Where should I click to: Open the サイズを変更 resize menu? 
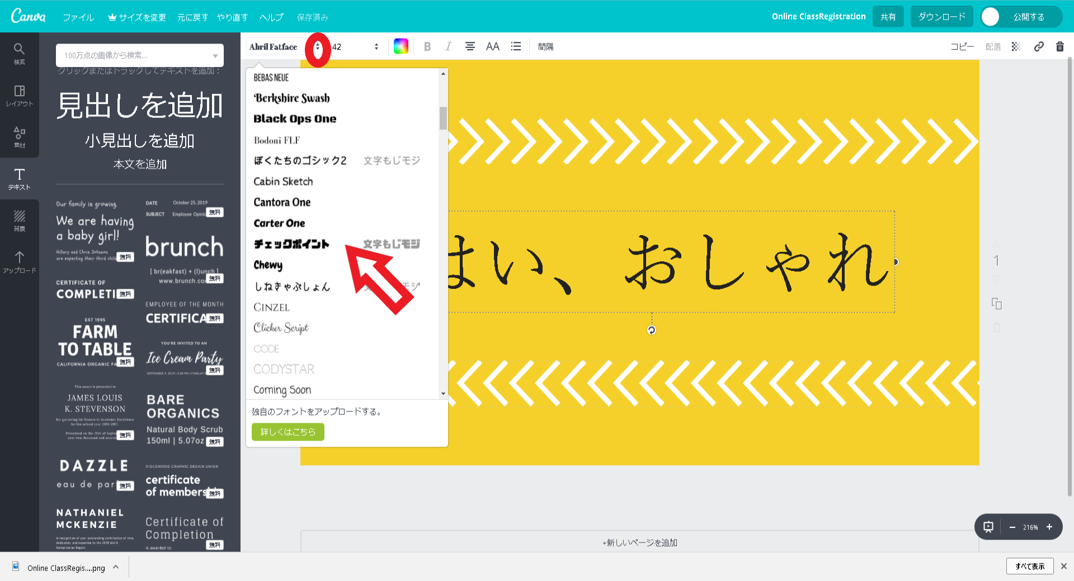click(x=137, y=17)
